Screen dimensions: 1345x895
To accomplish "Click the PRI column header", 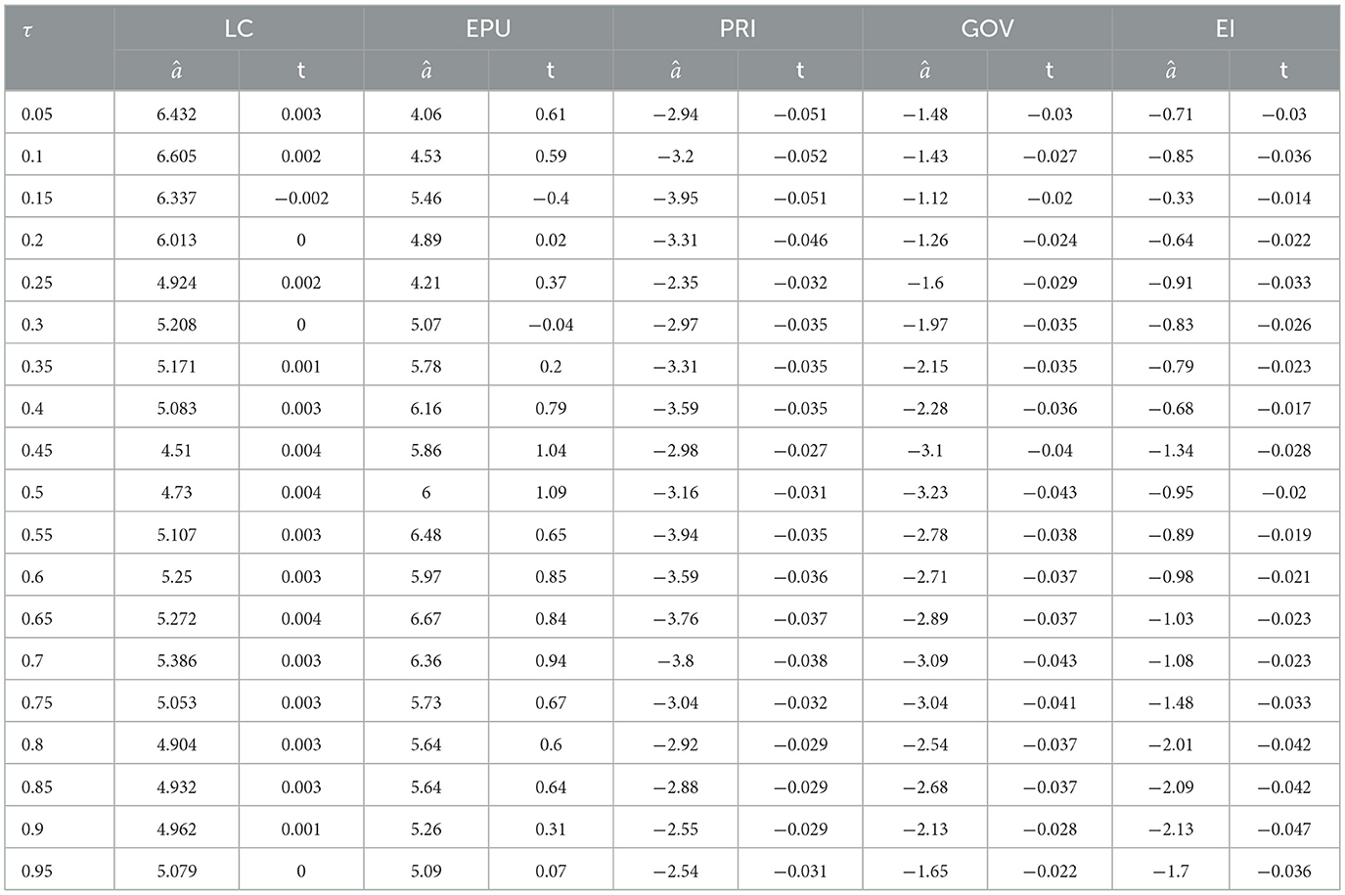I will [738, 28].
